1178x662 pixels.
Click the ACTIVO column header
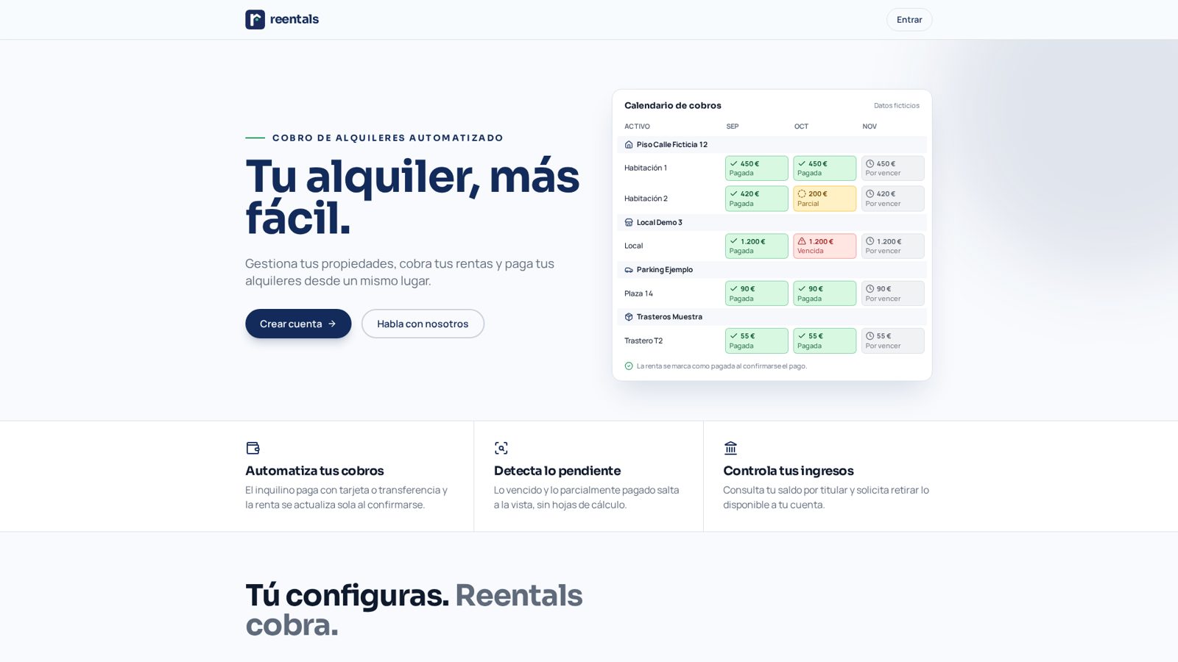637,127
